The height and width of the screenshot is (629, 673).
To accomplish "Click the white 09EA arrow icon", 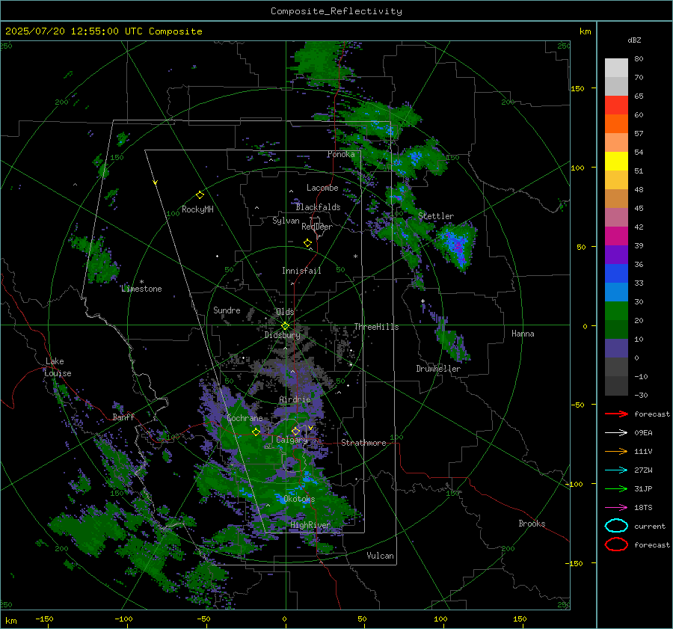I will pos(616,433).
